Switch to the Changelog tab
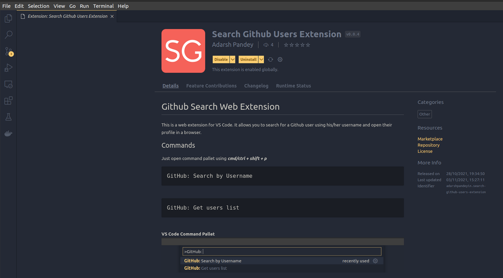 coord(256,86)
